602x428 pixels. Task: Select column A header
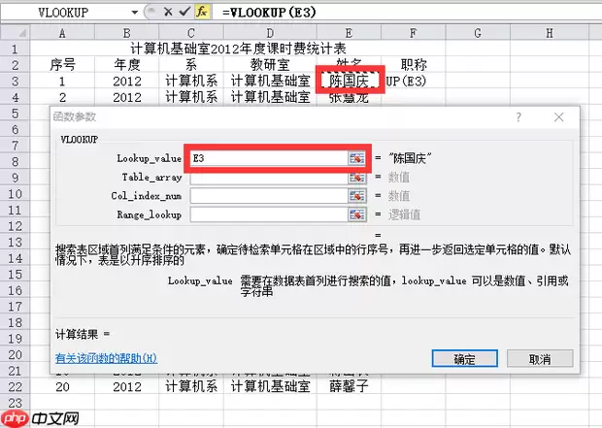click(62, 33)
